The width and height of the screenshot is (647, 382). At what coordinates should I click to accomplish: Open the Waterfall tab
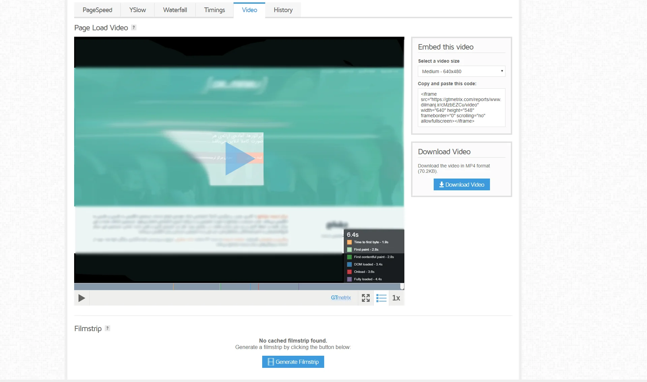[175, 10]
